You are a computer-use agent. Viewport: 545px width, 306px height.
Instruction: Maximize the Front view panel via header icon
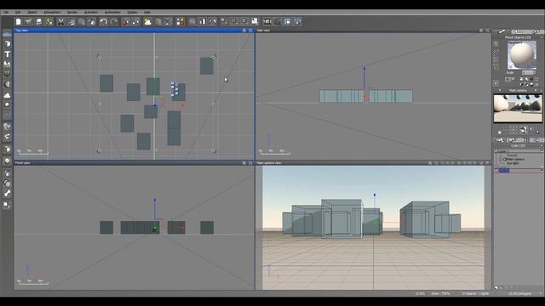[x=250, y=162]
